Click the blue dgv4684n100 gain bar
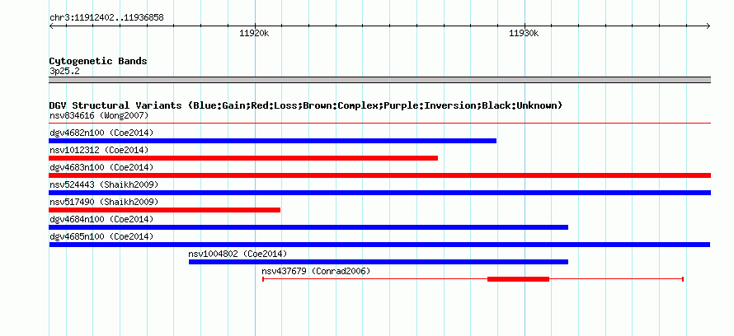This screenshot has width=734, height=336. pos(308,227)
